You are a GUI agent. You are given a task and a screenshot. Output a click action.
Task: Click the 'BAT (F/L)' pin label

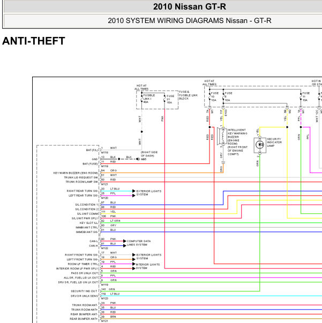click(x=92, y=150)
